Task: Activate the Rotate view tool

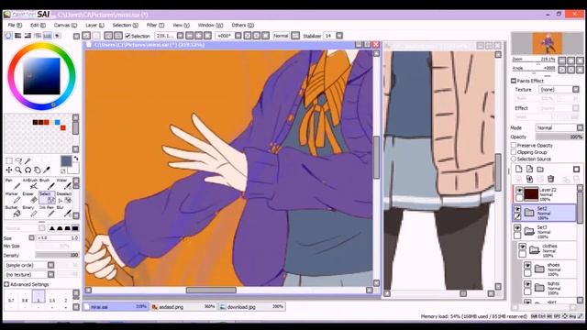Action: tap(28, 170)
